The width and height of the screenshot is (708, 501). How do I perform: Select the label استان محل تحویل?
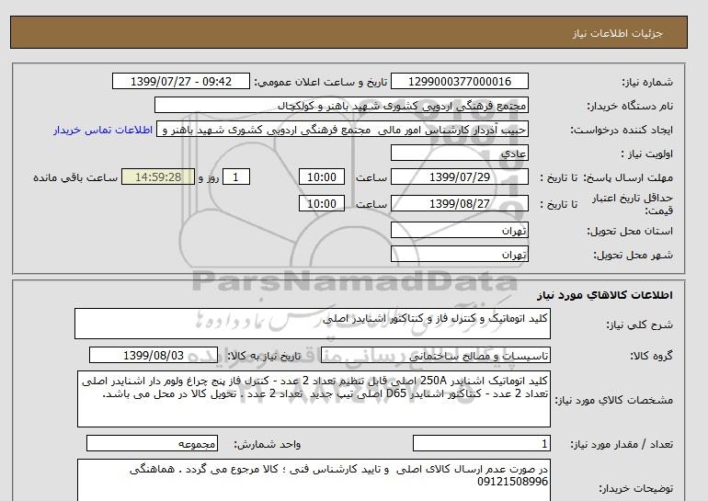(630, 231)
